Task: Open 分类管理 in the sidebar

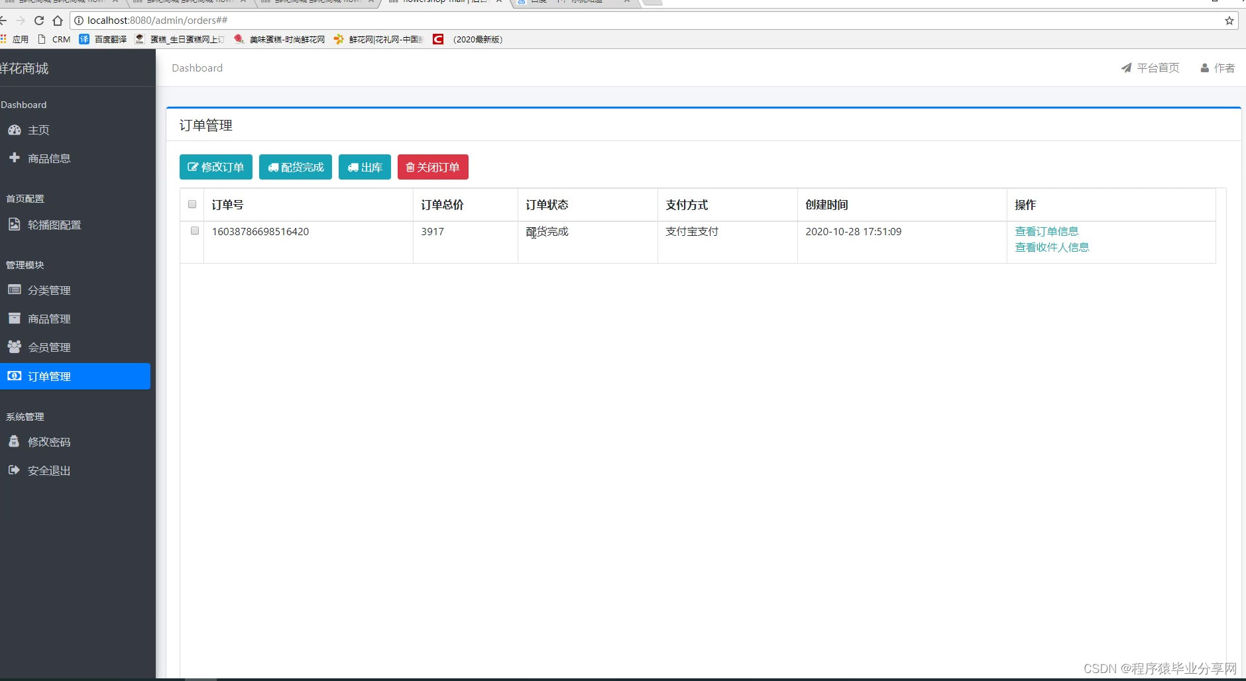Action: coord(76,290)
